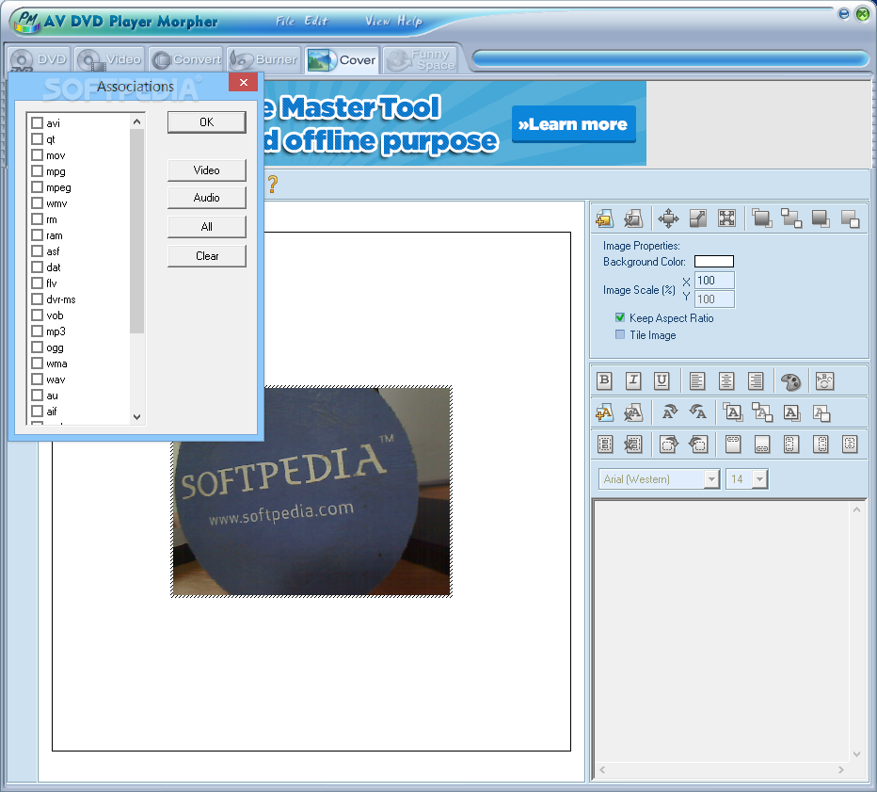This screenshot has width=877, height=792.
Task: Click the Delete Frame icon
Action: [x=633, y=444]
